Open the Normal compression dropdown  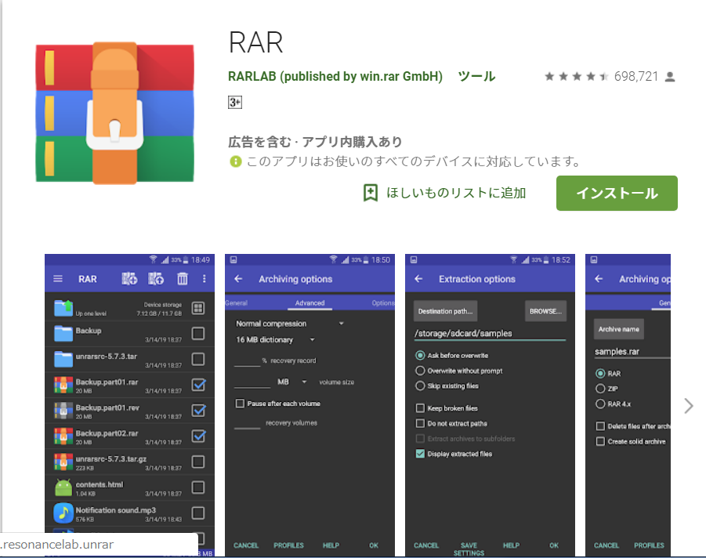(289, 324)
